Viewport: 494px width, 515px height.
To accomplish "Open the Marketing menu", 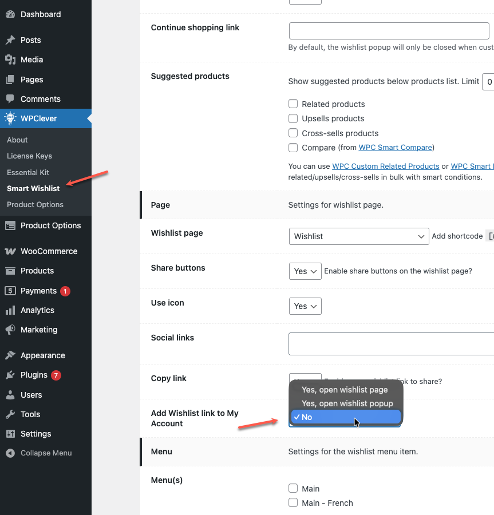I will 46,330.
